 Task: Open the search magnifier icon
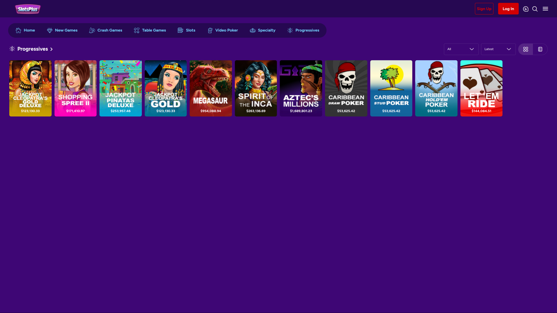[535, 9]
